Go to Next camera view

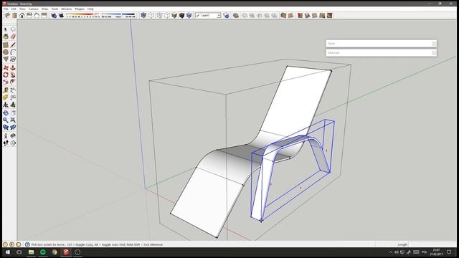[x=13, y=128]
